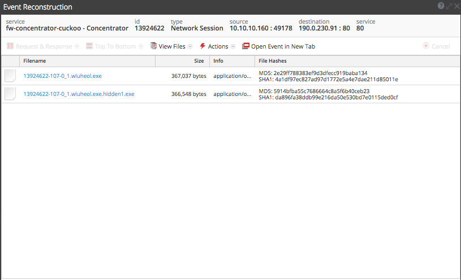Expand the Actions dropdown arrow
The image size is (461, 280).
tap(232, 46)
